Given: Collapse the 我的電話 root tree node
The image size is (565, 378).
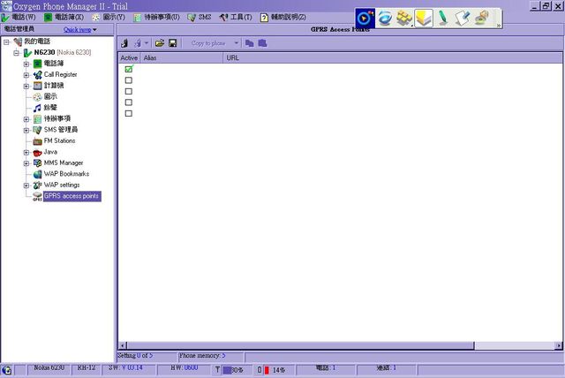Looking at the screenshot, I should point(6,42).
